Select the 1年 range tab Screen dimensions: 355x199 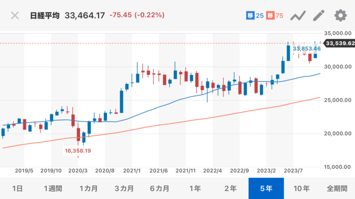click(x=195, y=188)
